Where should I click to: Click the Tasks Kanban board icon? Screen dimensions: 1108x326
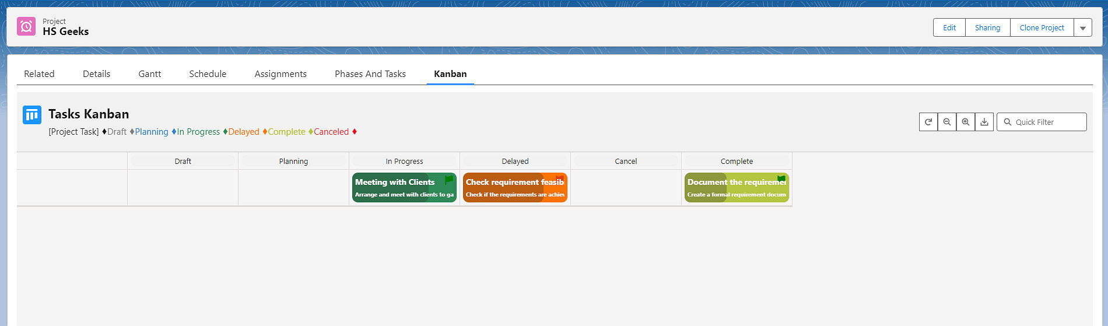click(x=32, y=115)
